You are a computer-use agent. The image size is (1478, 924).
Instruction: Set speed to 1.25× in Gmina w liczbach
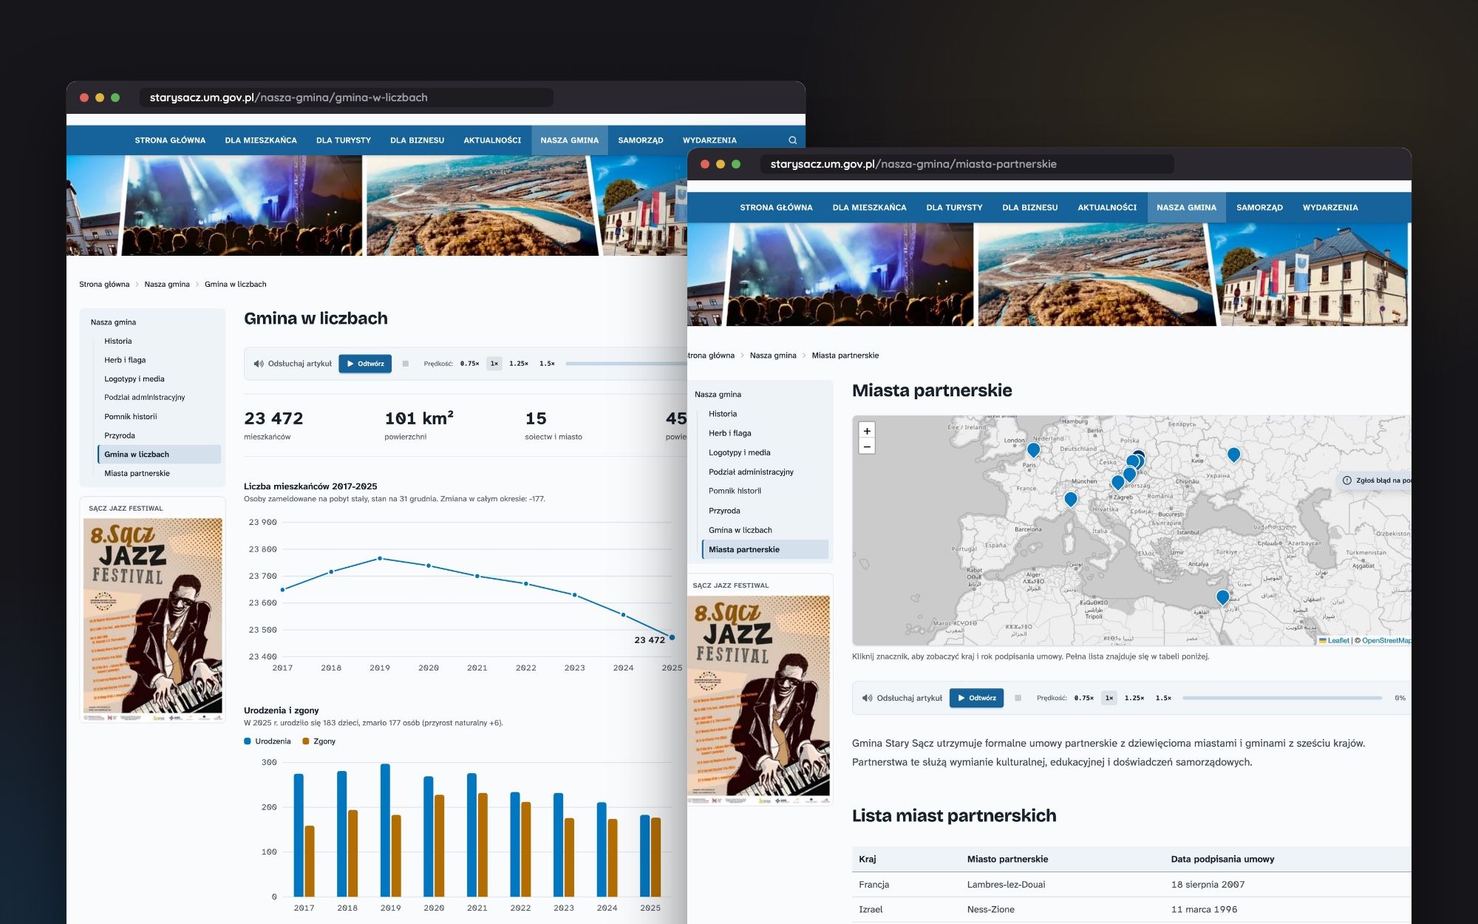(x=519, y=364)
